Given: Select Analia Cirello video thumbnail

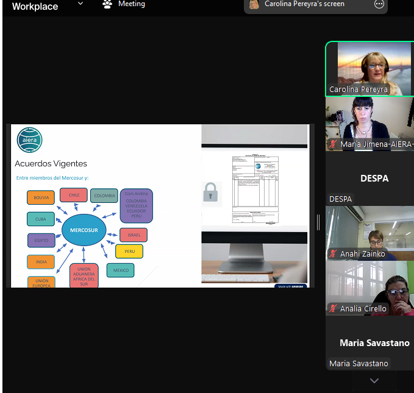Looking at the screenshot, I should pos(370,288).
